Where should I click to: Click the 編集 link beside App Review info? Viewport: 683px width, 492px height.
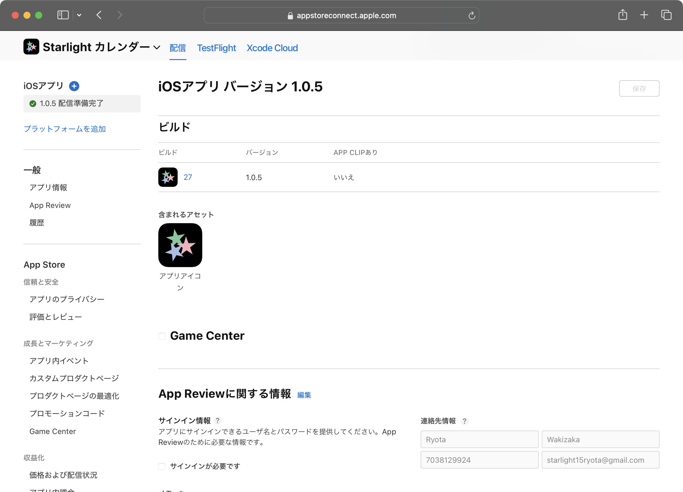(304, 395)
